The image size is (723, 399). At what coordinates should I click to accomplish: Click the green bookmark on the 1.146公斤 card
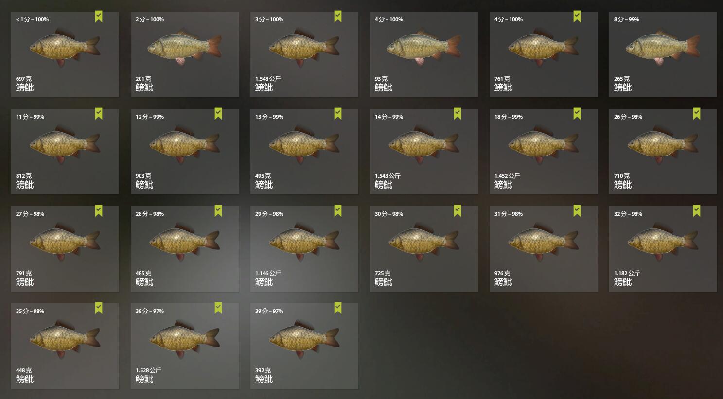tap(338, 211)
